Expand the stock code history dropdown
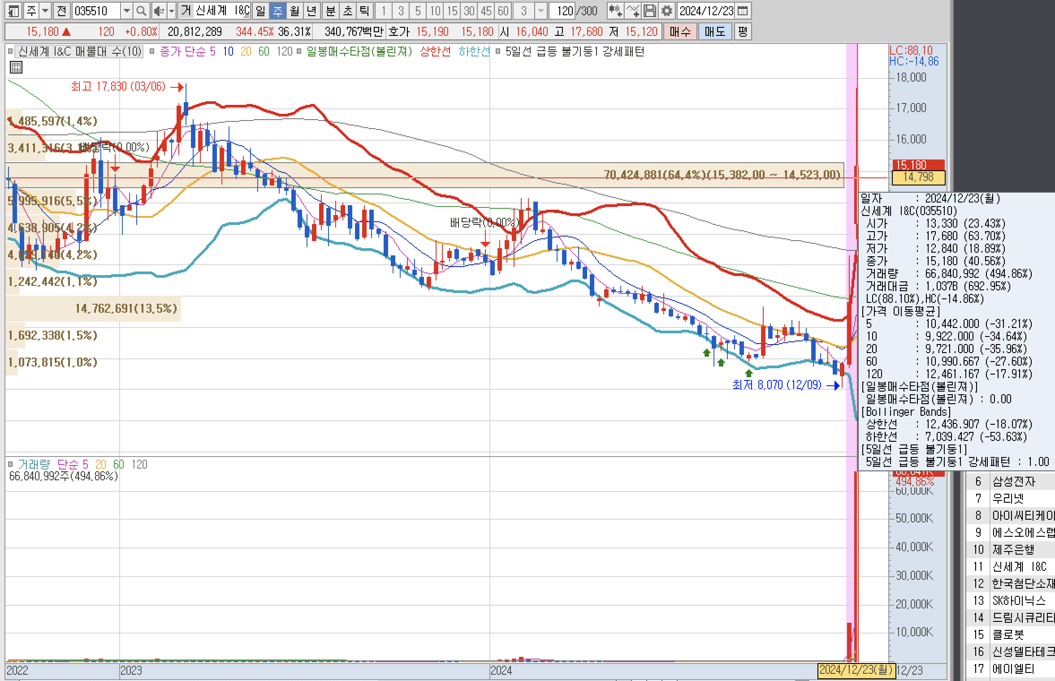Screen dimensions: 1055x681 [127, 11]
